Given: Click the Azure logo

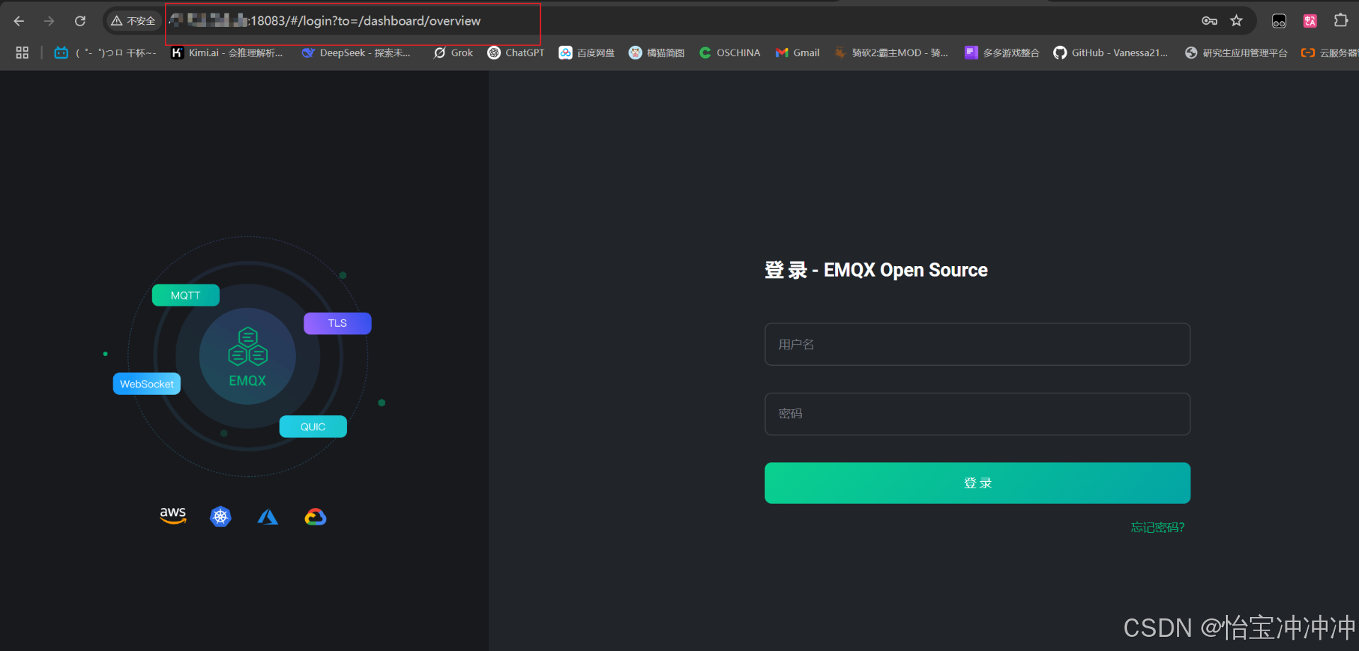Looking at the screenshot, I should [x=268, y=517].
